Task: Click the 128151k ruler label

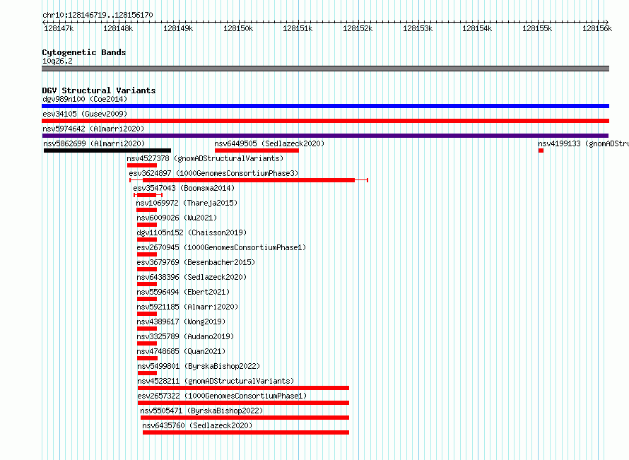Action: 298,28
